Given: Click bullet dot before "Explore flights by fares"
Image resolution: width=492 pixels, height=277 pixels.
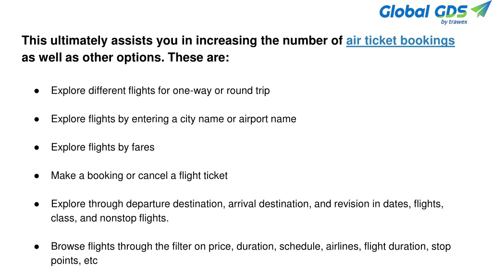Looking at the screenshot, I should coord(37,148).
